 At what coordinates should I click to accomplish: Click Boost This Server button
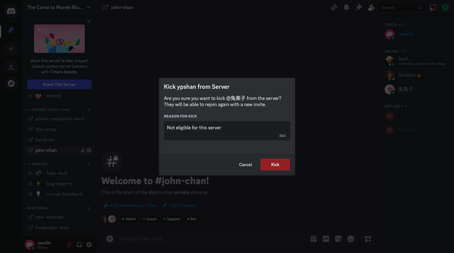tap(59, 84)
